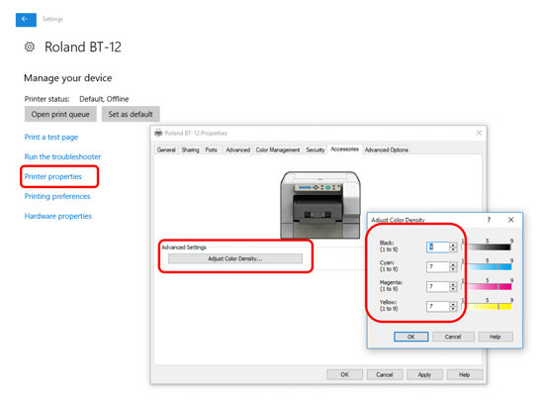The image size is (544, 400).
Task: Click Open print queue button
Action: click(x=60, y=114)
